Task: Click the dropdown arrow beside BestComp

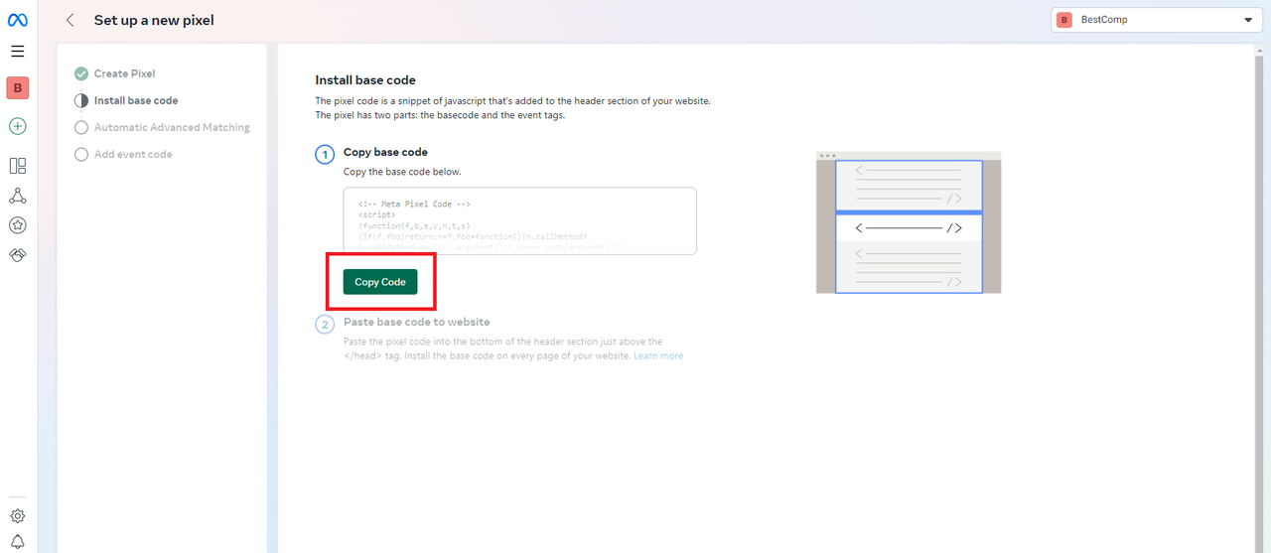Action: click(x=1248, y=20)
